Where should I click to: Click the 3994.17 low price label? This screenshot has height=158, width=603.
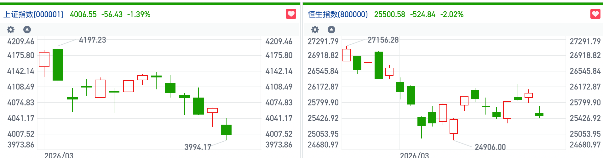point(198,147)
